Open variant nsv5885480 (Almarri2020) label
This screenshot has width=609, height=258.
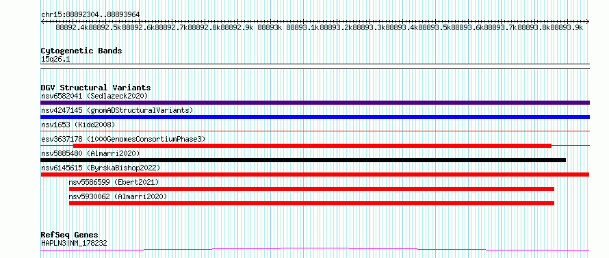[x=90, y=153]
